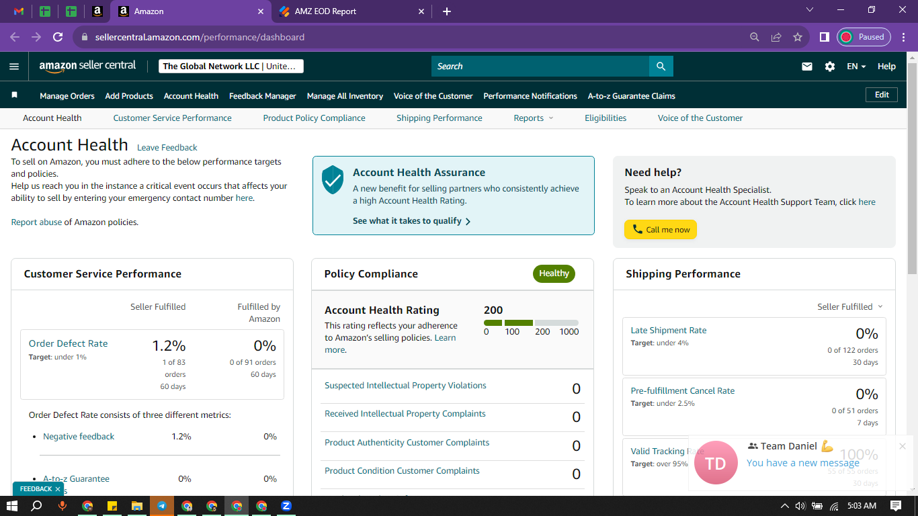This screenshot has height=516, width=918.
Task: Open a new browser tab with plus
Action: click(x=447, y=11)
